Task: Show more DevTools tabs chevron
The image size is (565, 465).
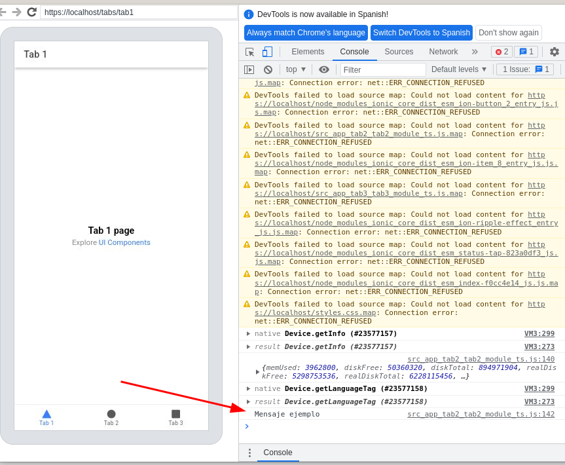Action: [x=475, y=52]
